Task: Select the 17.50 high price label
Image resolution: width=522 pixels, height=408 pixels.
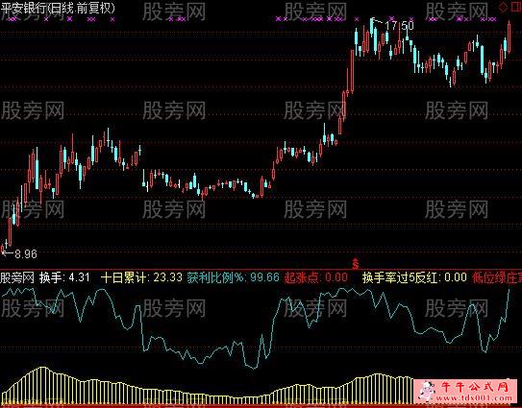Action: 399,26
